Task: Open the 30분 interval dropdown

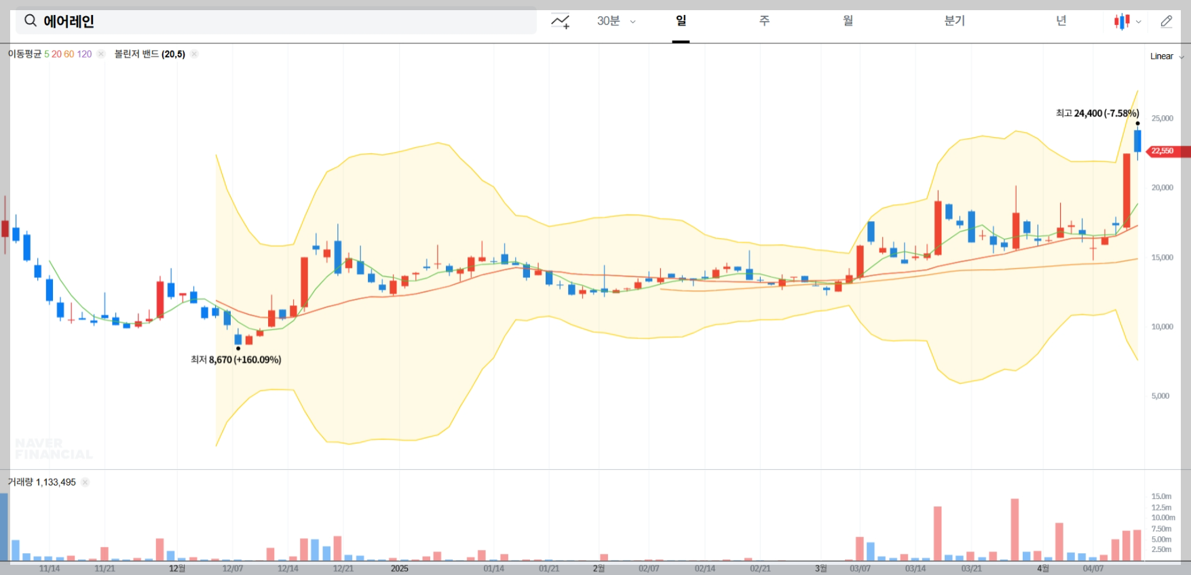Action: click(x=616, y=21)
